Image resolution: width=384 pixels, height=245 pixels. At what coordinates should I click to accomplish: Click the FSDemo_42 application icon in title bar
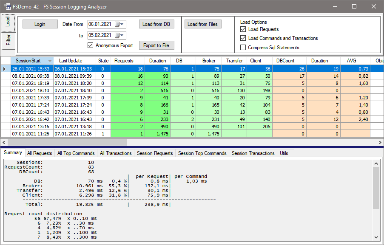click(7, 6)
